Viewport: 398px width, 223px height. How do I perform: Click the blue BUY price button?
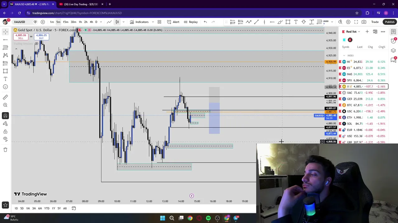[x=41, y=36]
